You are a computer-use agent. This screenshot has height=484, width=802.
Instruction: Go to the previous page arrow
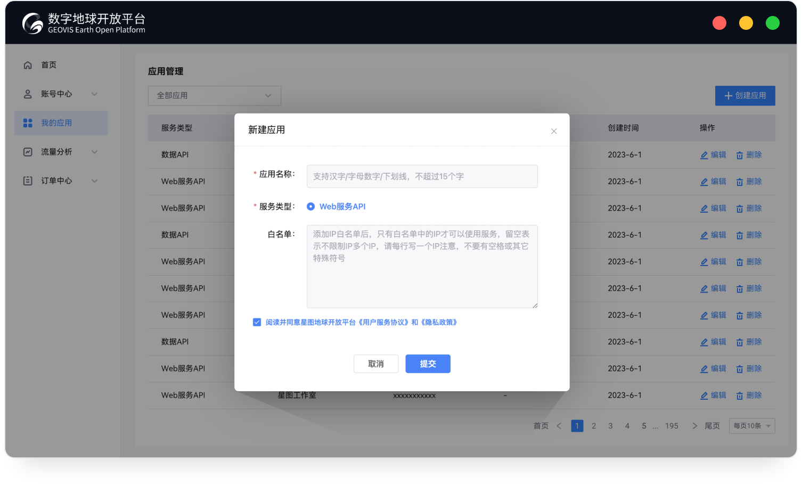click(559, 426)
